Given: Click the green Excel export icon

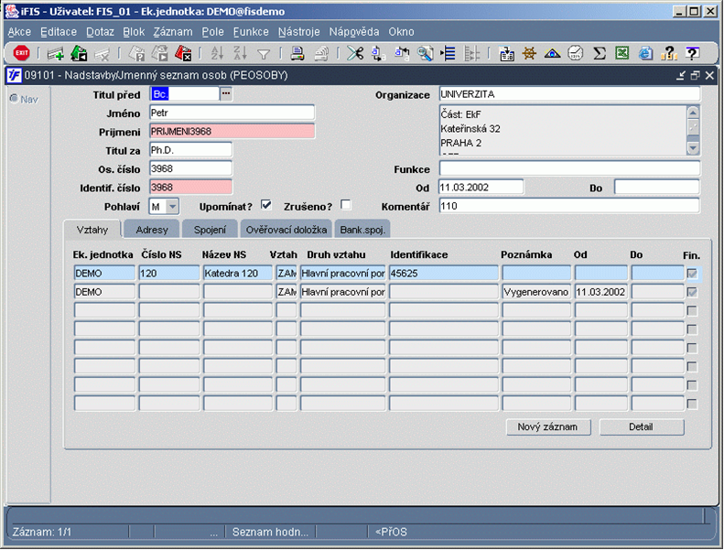Looking at the screenshot, I should coord(622,54).
